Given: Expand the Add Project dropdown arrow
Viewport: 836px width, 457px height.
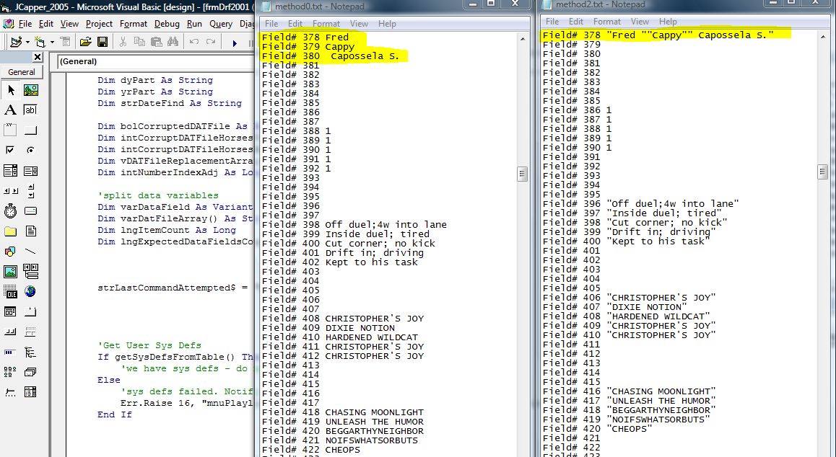Looking at the screenshot, I should pyautogui.click(x=27, y=42).
